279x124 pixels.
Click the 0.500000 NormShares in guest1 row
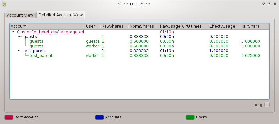(139, 41)
